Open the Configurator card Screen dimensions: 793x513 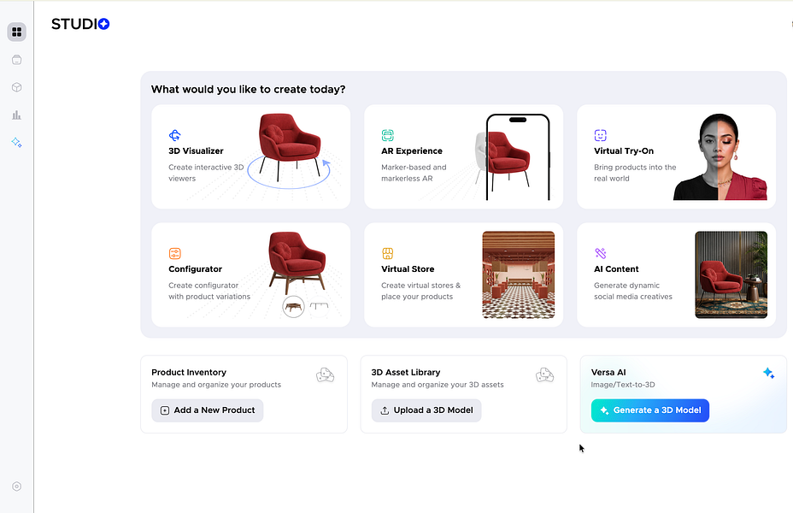(x=251, y=274)
